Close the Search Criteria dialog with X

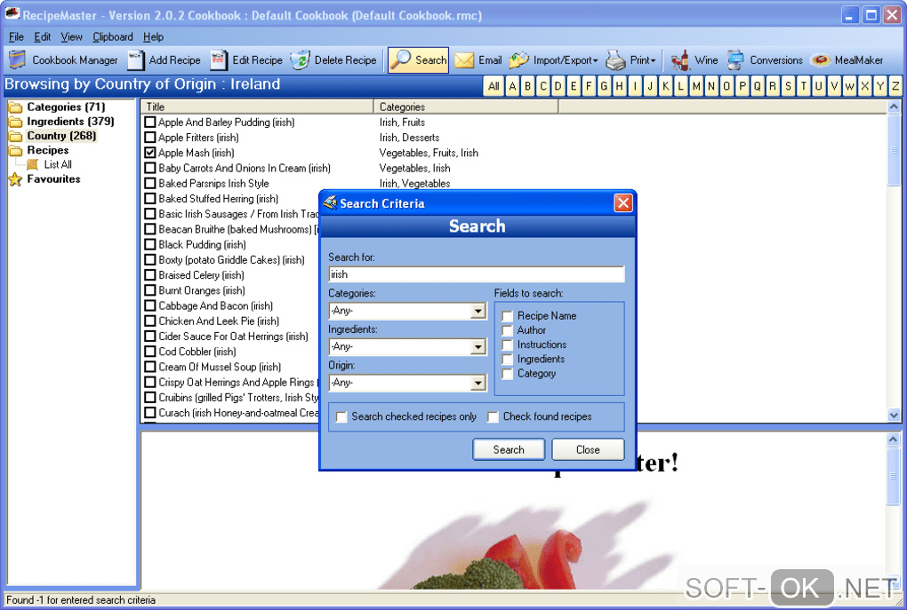point(623,203)
